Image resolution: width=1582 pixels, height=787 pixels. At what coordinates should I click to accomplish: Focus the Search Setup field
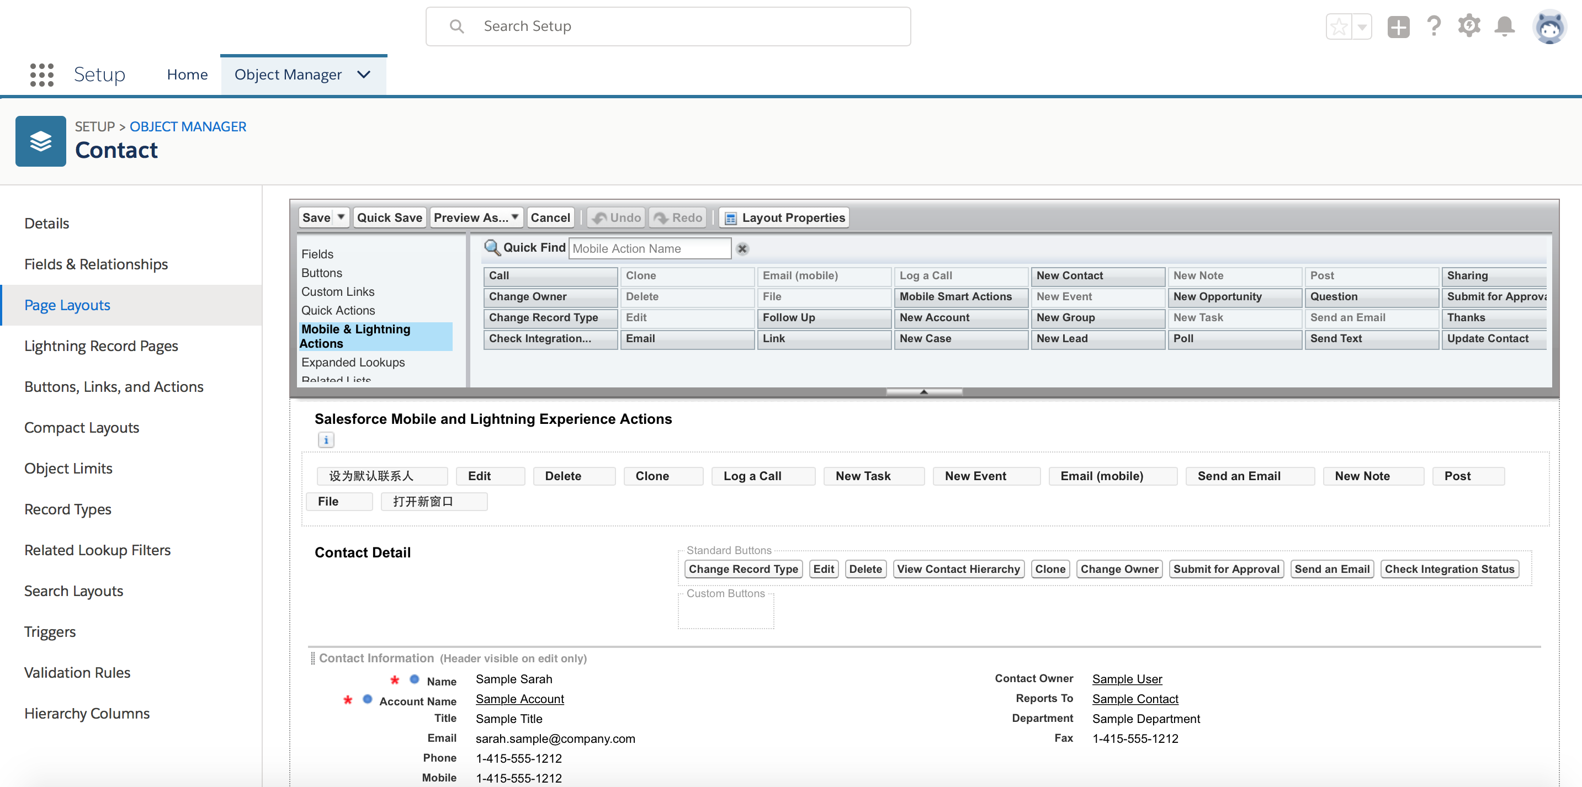(668, 26)
